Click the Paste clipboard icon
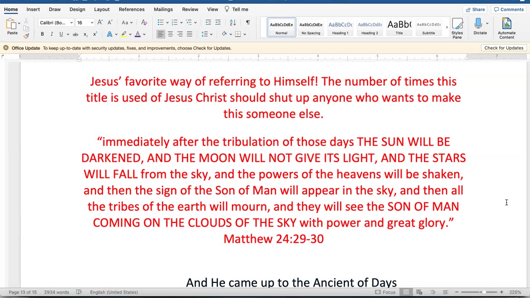The image size is (530, 298). coord(10,24)
